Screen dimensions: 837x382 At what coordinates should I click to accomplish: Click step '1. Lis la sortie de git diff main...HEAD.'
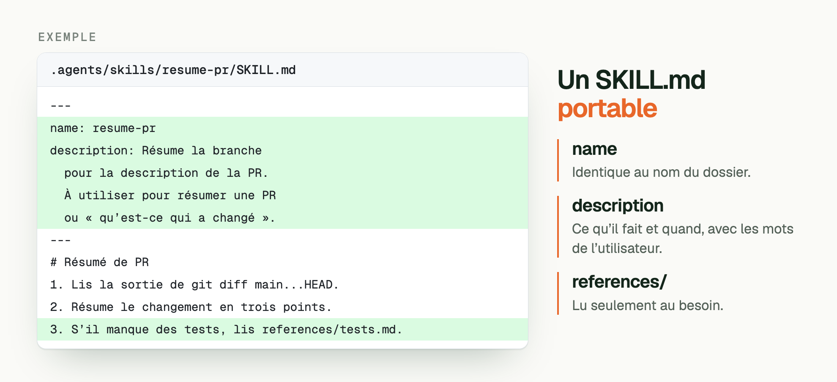pyautogui.click(x=194, y=285)
